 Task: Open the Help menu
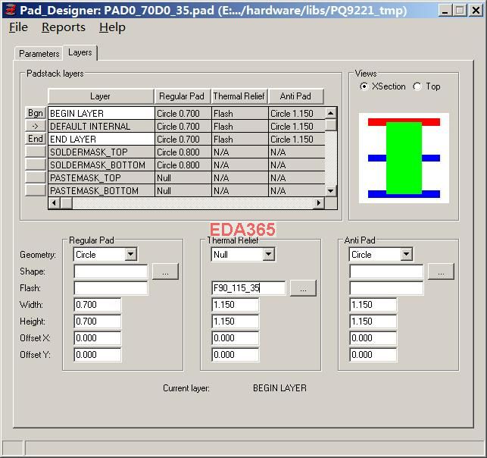(x=112, y=27)
